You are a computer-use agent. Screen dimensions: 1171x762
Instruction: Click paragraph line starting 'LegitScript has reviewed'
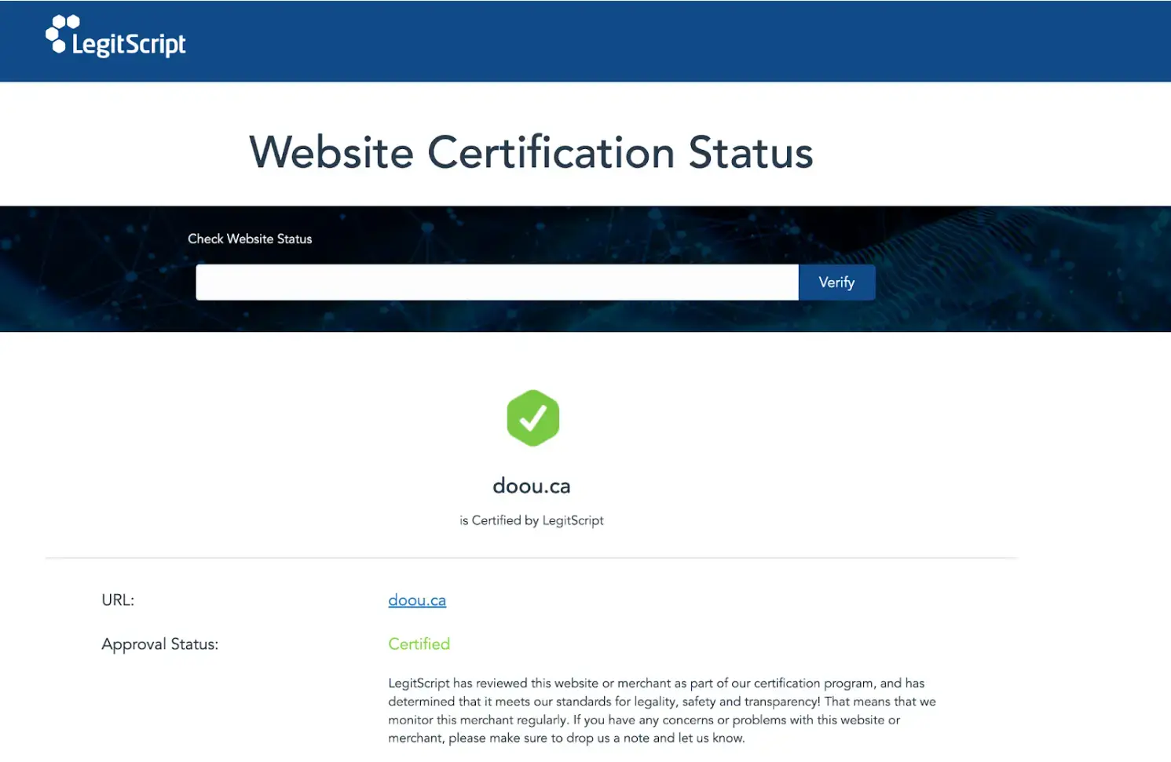tap(656, 684)
